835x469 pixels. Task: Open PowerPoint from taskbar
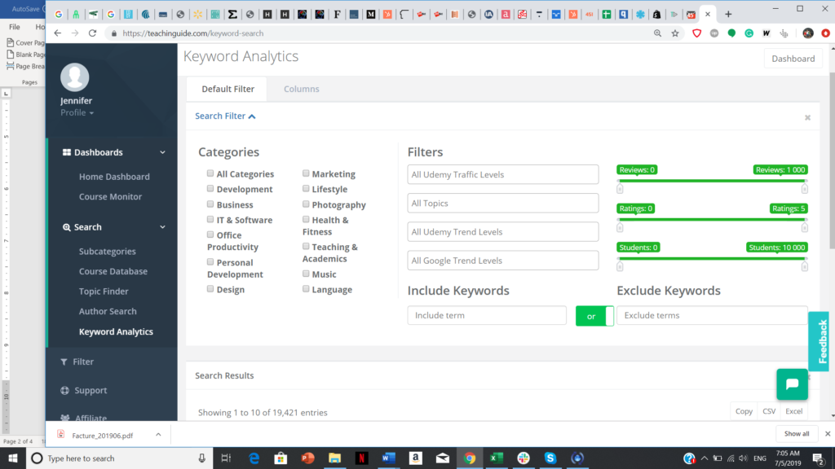pyautogui.click(x=307, y=458)
